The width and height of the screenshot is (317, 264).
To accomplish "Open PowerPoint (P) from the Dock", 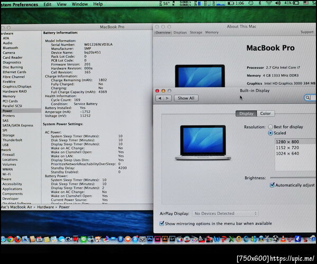I will pos(224,239).
